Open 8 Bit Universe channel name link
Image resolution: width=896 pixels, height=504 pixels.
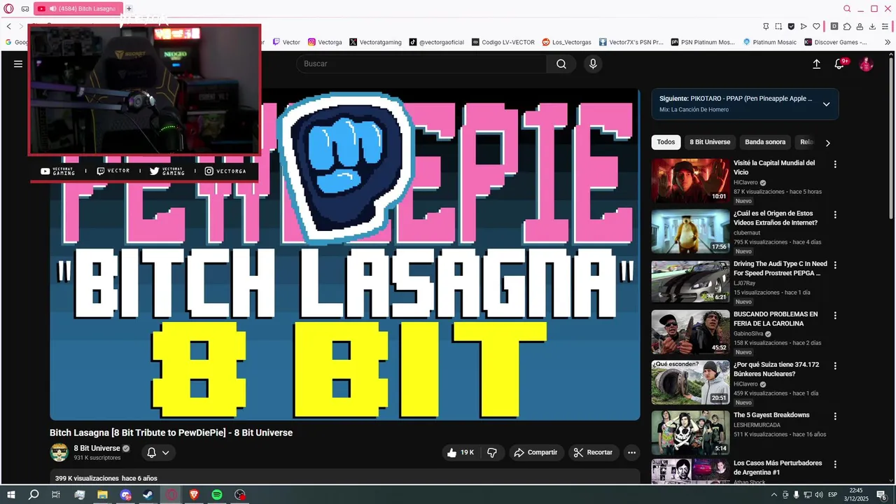pos(97,448)
